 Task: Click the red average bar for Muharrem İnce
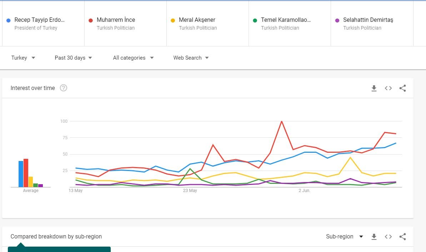coord(26,173)
